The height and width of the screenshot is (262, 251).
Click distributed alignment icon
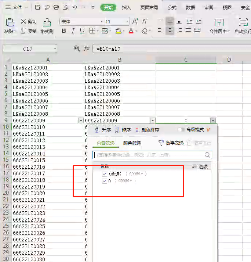[x=197, y=31]
